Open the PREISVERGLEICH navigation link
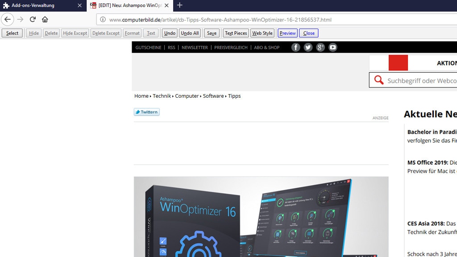This screenshot has width=457, height=257. point(231,47)
